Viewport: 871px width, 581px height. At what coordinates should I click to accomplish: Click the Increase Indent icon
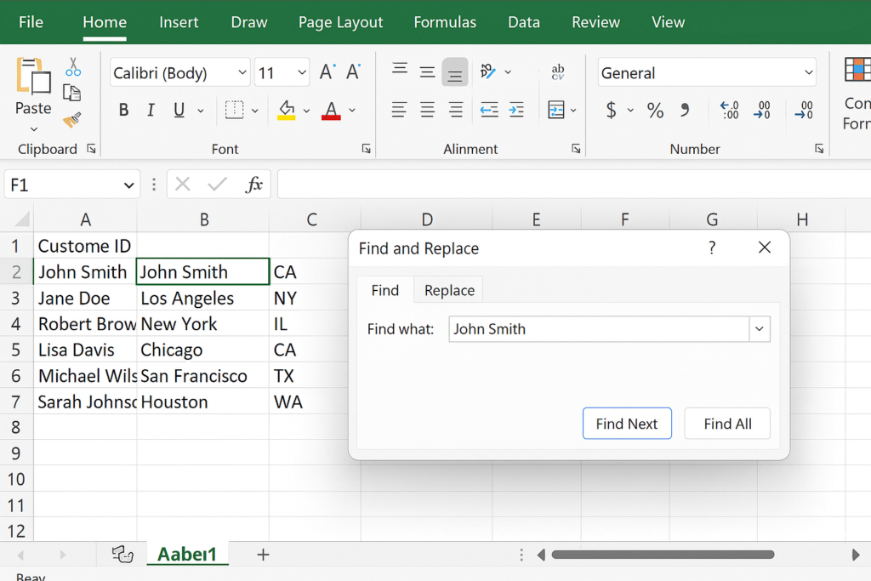tap(516, 110)
